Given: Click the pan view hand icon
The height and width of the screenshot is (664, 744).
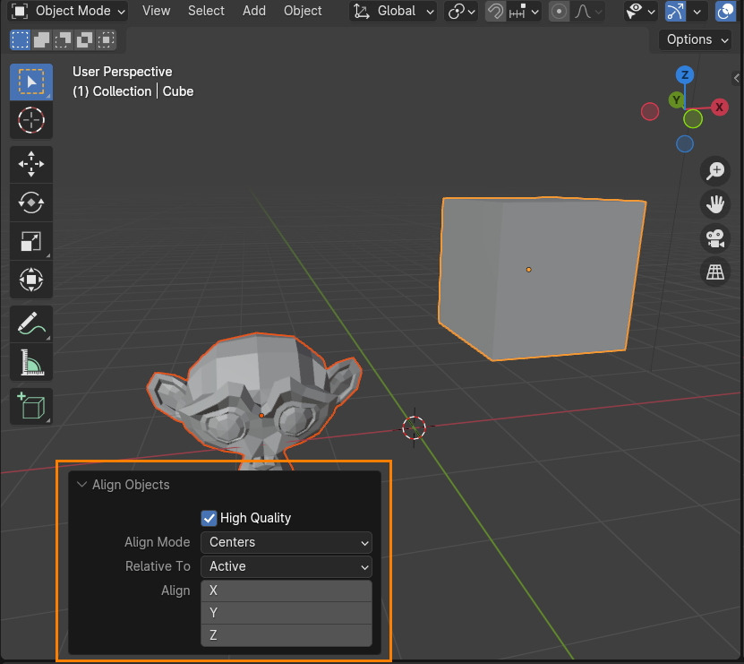Looking at the screenshot, I should [x=715, y=204].
